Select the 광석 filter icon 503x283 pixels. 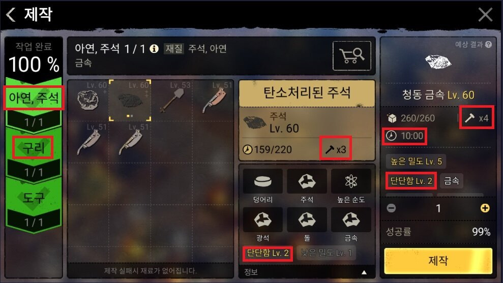tap(263, 220)
